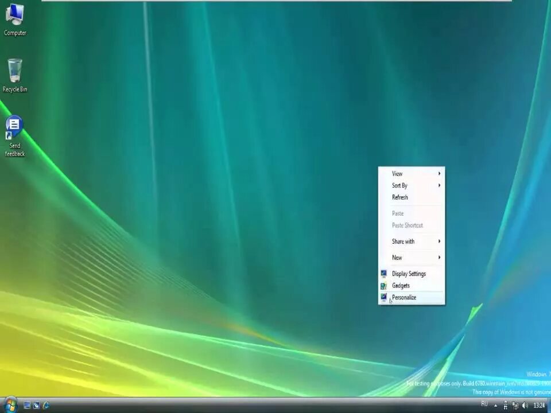The image size is (551, 413).
Task: Open the View submenu
Action: coord(412,173)
